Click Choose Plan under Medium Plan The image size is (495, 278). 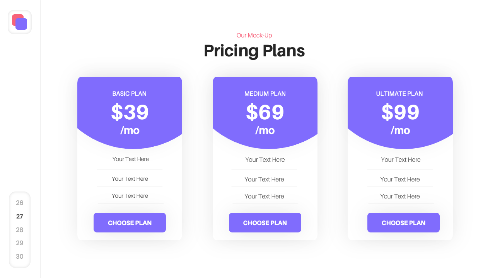[x=265, y=222]
